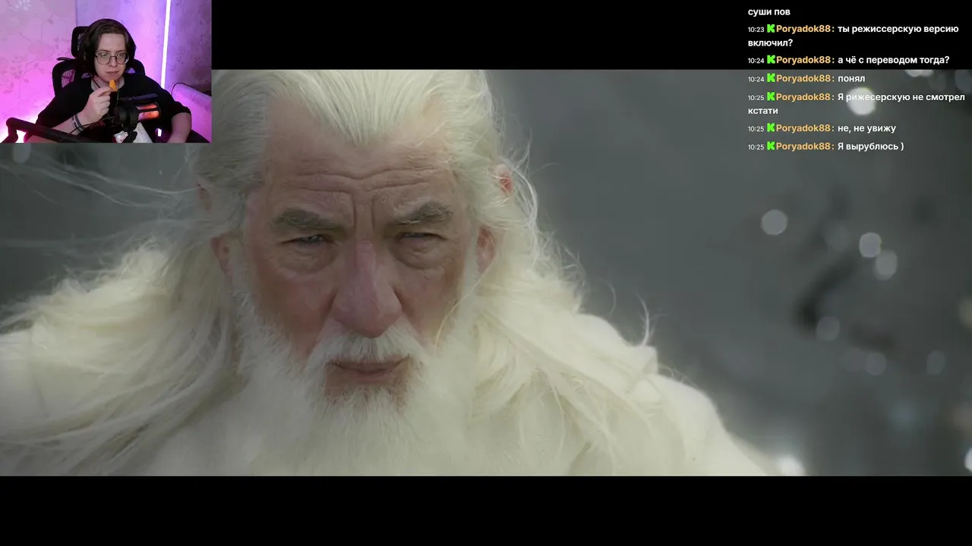
Task: Click the message text "Я рижесерскую не смотрел кстати"
Action: [x=857, y=104]
